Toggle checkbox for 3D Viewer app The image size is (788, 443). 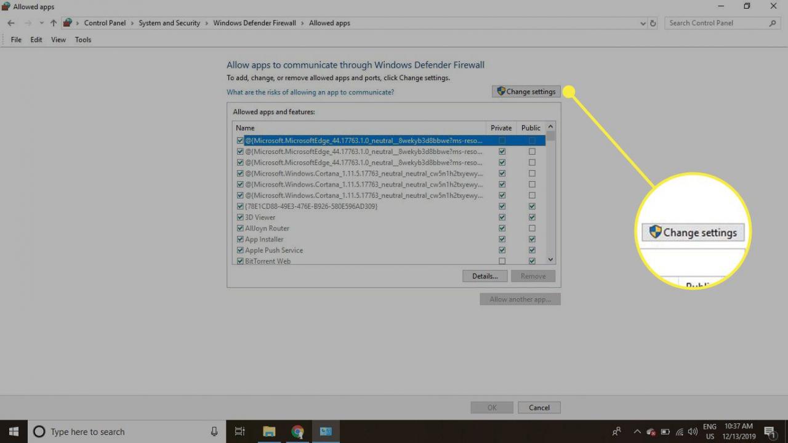click(x=240, y=217)
